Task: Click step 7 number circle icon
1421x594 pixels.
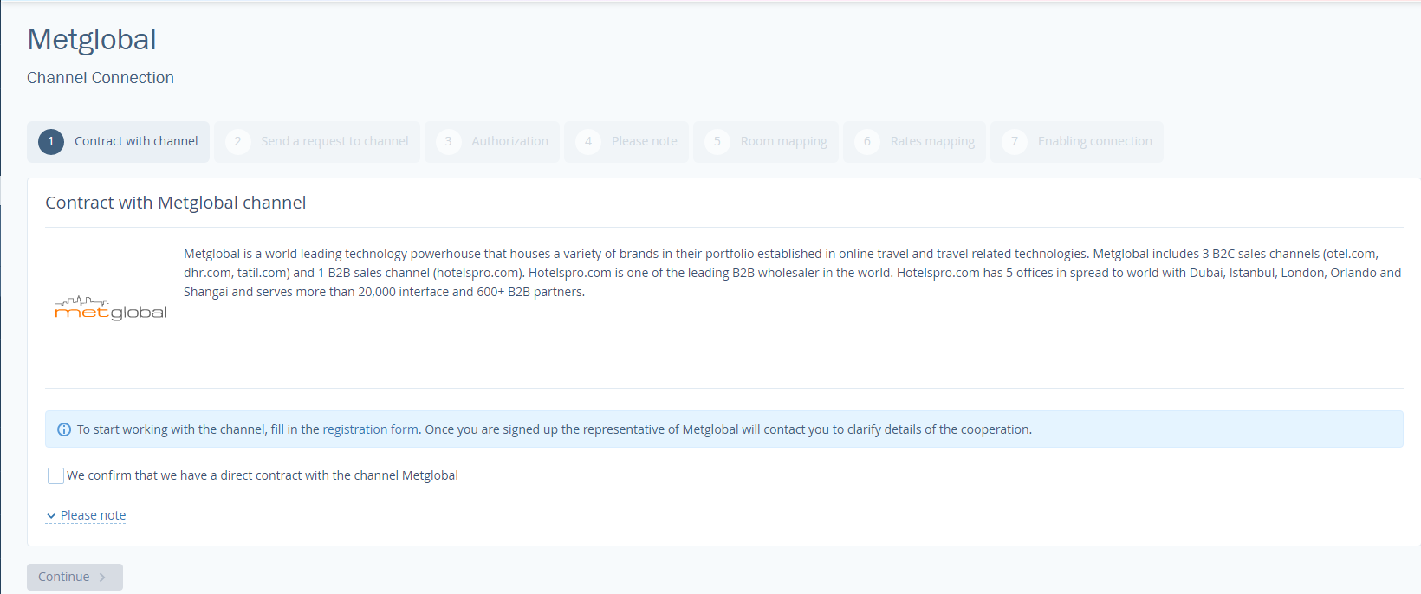Action: [1015, 141]
